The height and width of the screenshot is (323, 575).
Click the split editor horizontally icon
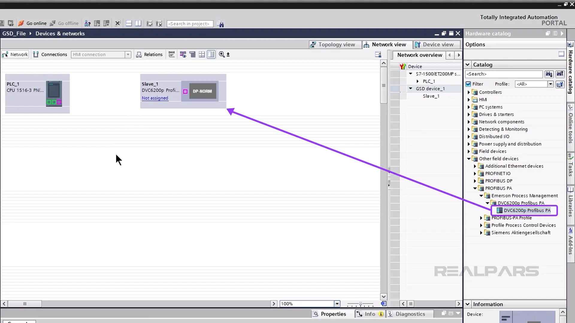(x=129, y=23)
